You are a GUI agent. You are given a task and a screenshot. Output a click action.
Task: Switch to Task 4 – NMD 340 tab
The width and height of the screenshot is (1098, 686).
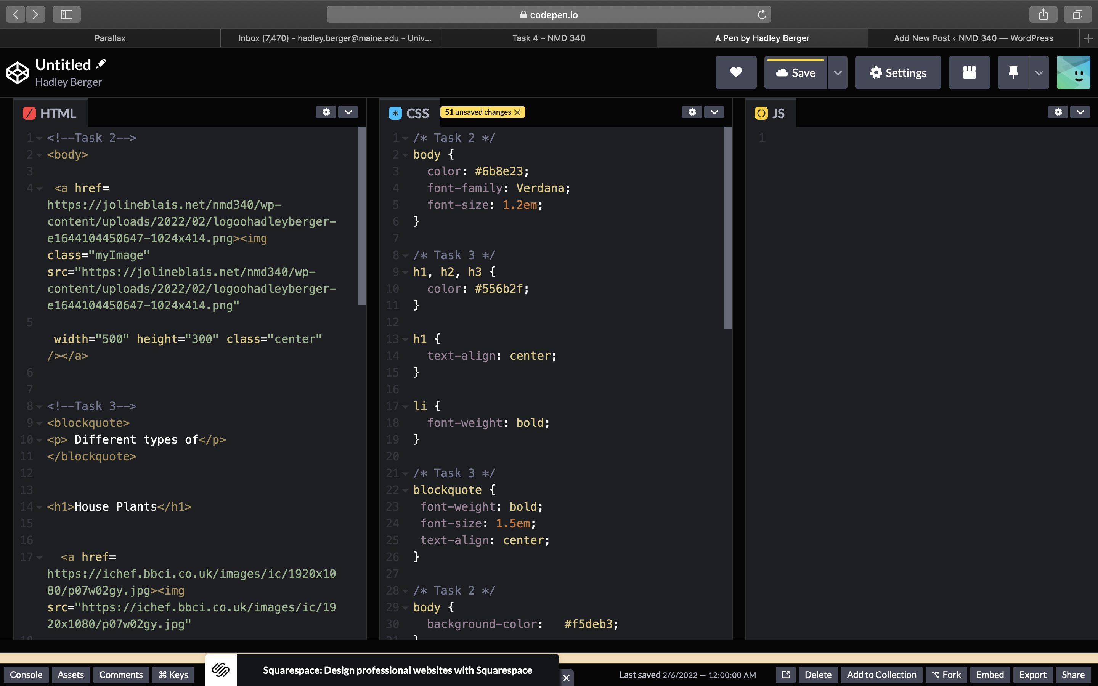pos(549,38)
